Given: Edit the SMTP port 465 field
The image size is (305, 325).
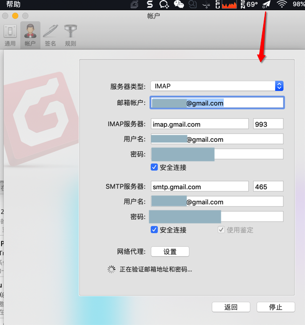Looking at the screenshot, I should pyautogui.click(x=268, y=187).
